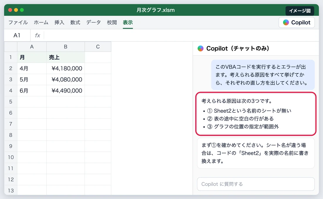Click the 月 header cell
The height and width of the screenshot is (199, 323).
coord(32,57)
